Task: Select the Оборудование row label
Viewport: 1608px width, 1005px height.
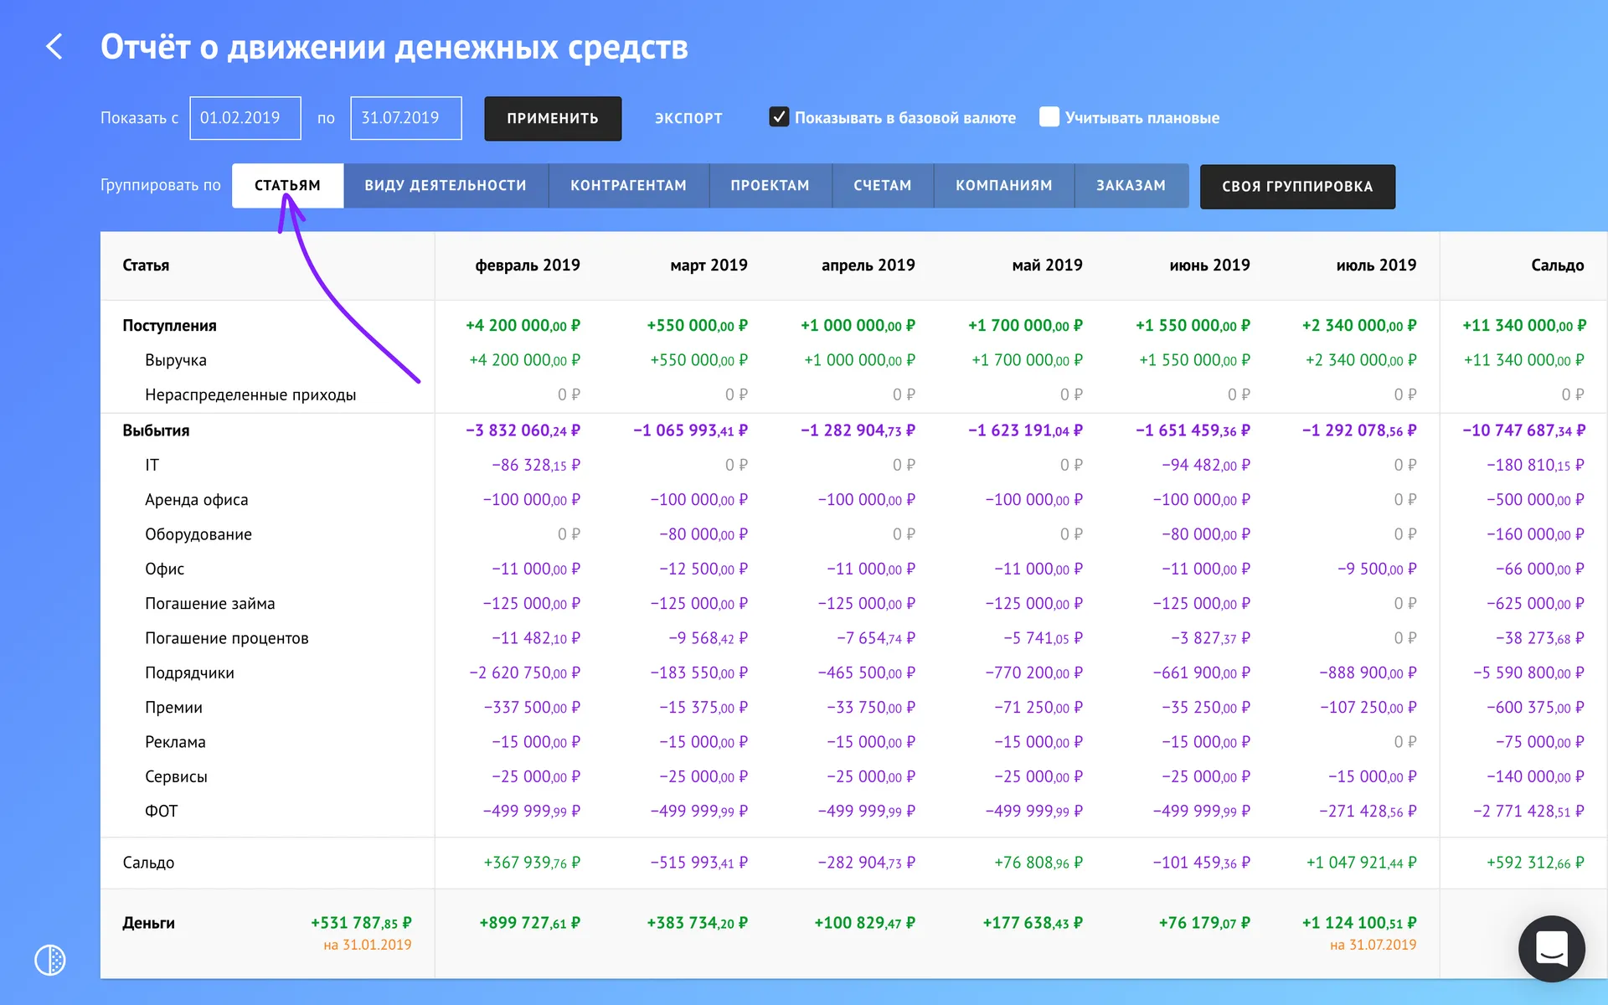Action: pos(198,534)
